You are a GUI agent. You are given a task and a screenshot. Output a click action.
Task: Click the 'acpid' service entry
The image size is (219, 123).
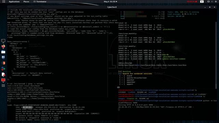point(129,76)
